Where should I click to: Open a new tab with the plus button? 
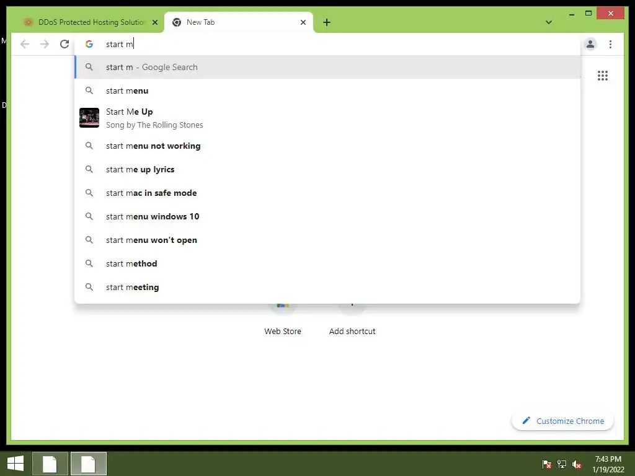327,22
